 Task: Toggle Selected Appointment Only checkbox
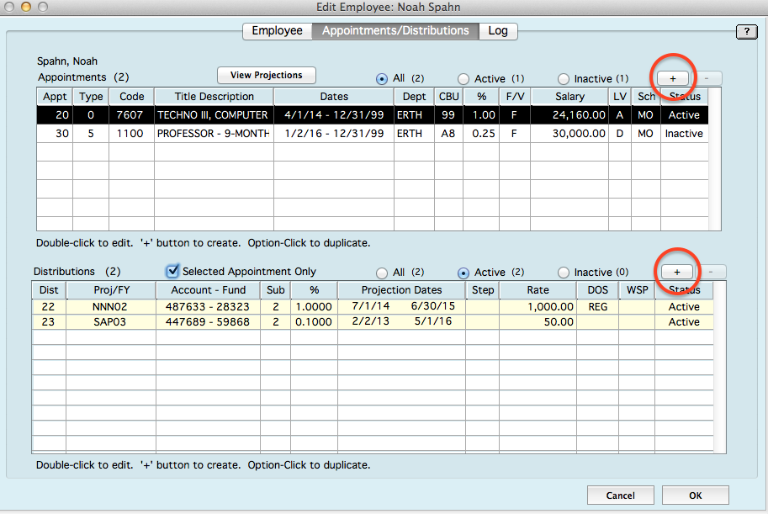(173, 271)
